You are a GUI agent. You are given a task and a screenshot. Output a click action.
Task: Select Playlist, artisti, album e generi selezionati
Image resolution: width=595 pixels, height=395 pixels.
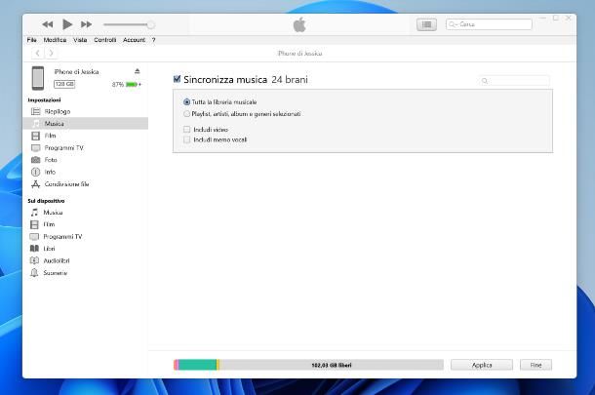click(186, 114)
